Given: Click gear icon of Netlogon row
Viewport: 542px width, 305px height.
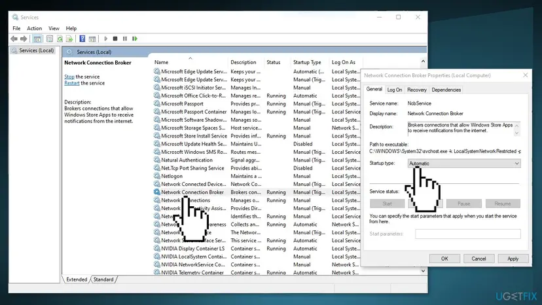Looking at the screenshot, I should tap(157, 176).
